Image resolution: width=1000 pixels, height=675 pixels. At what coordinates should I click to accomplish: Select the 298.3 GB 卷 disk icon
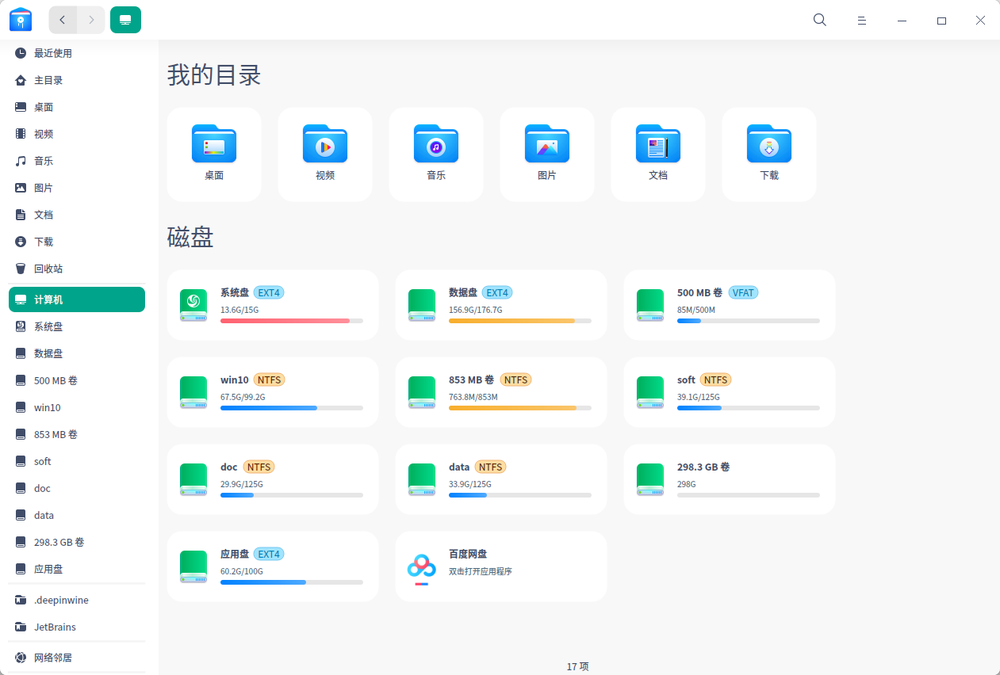650,479
